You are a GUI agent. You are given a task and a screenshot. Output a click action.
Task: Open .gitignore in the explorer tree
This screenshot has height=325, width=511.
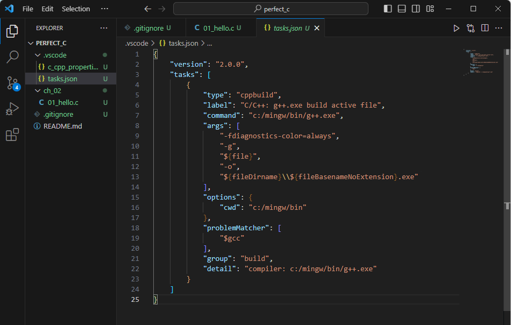point(70,114)
